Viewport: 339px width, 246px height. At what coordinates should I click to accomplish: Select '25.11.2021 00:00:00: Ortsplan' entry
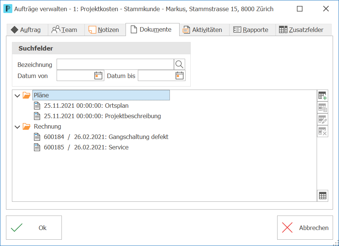pos(86,106)
